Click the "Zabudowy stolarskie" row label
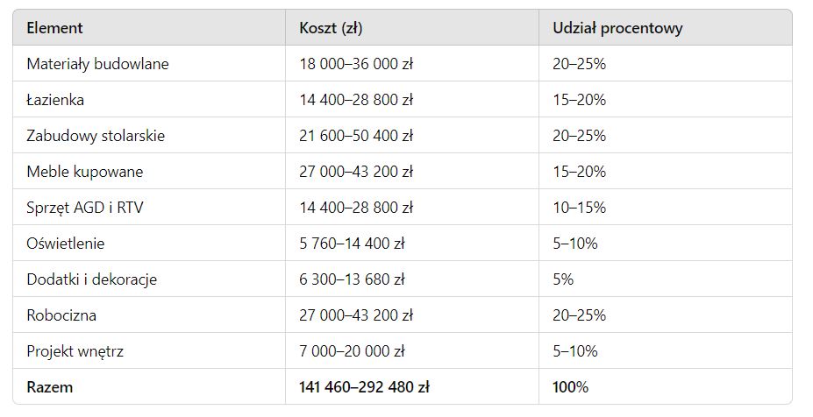The width and height of the screenshot is (813, 417). point(96,136)
